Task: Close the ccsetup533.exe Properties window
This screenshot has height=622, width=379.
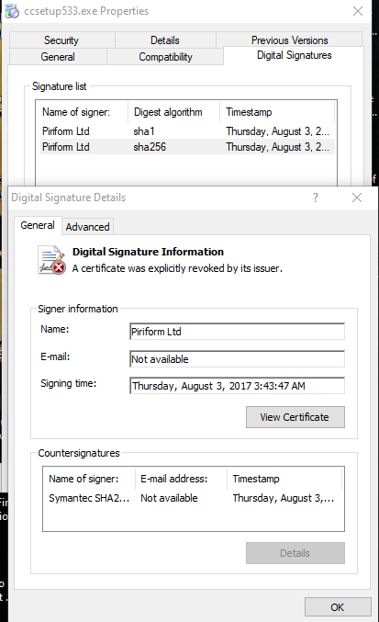Action: coord(358,11)
